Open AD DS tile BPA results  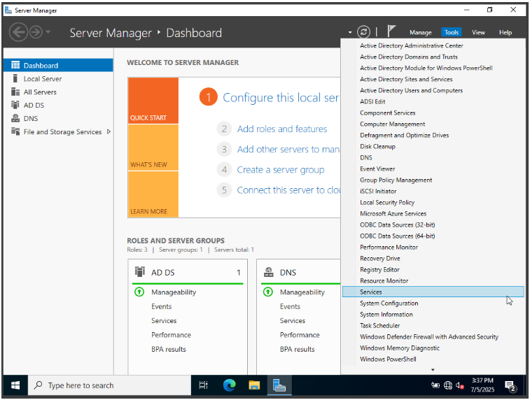click(168, 349)
